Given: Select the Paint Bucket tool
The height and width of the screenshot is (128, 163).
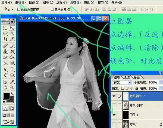Looking at the screenshot, I should point(12,57).
